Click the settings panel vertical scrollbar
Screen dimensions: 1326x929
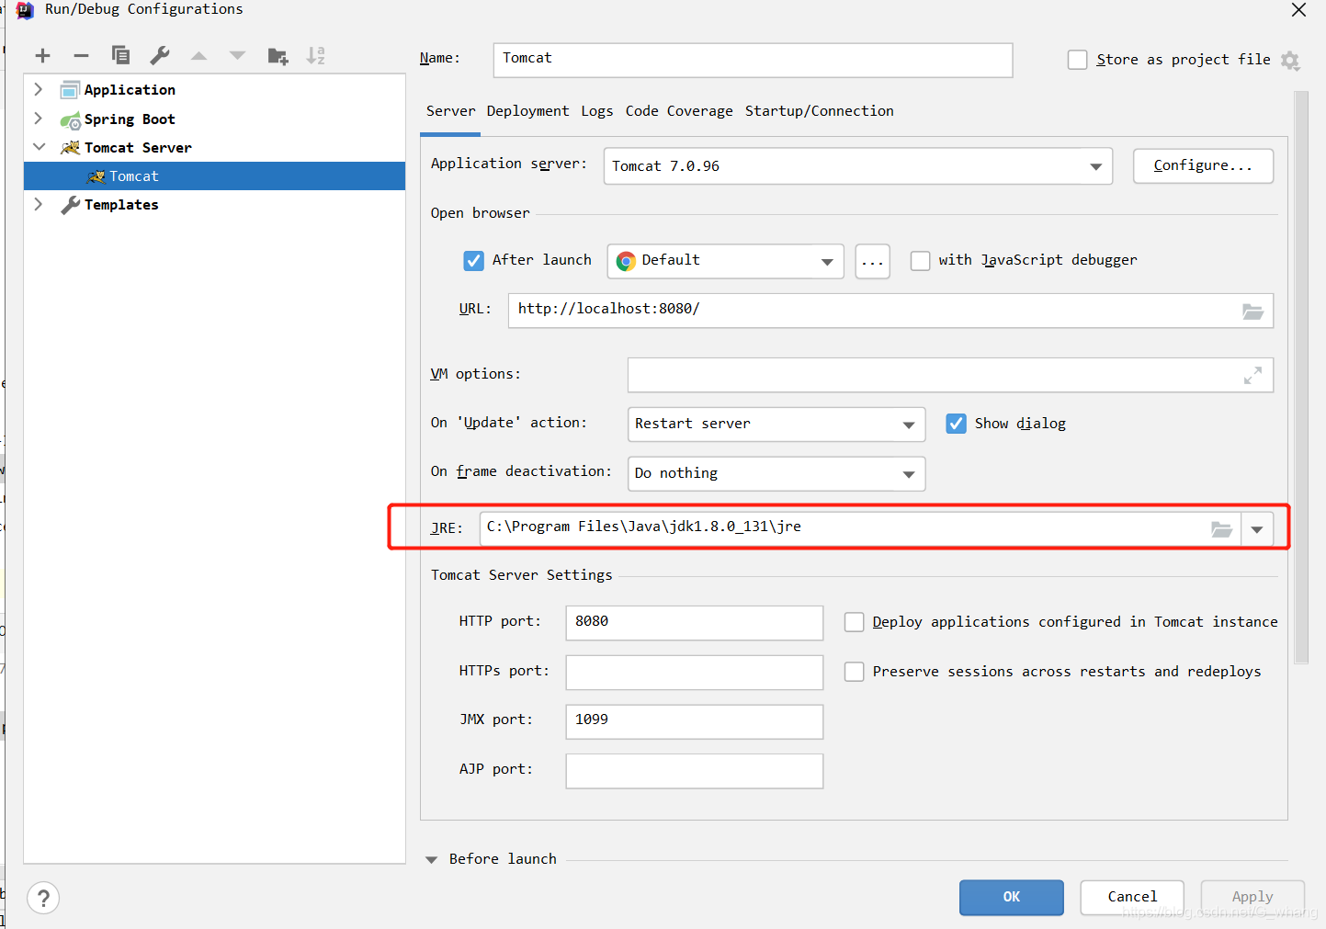[x=1301, y=377]
